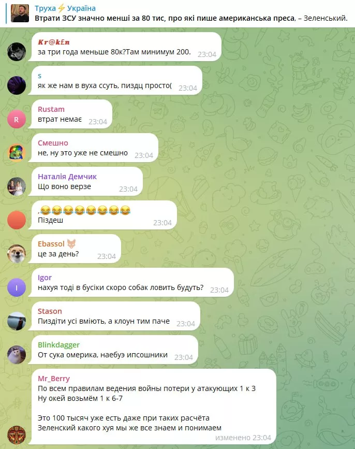This screenshot has height=449, width=355.
Task: Open the Zelensky post thumbnail image
Action: pos(20,13)
